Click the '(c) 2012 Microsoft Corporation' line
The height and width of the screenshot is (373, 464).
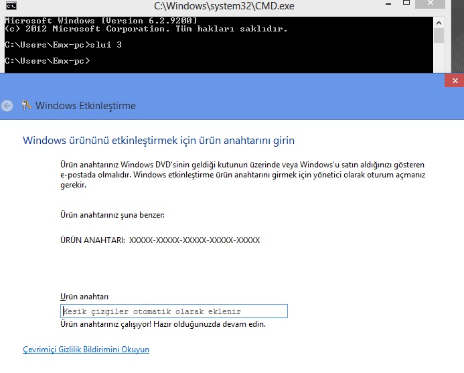click(x=146, y=29)
